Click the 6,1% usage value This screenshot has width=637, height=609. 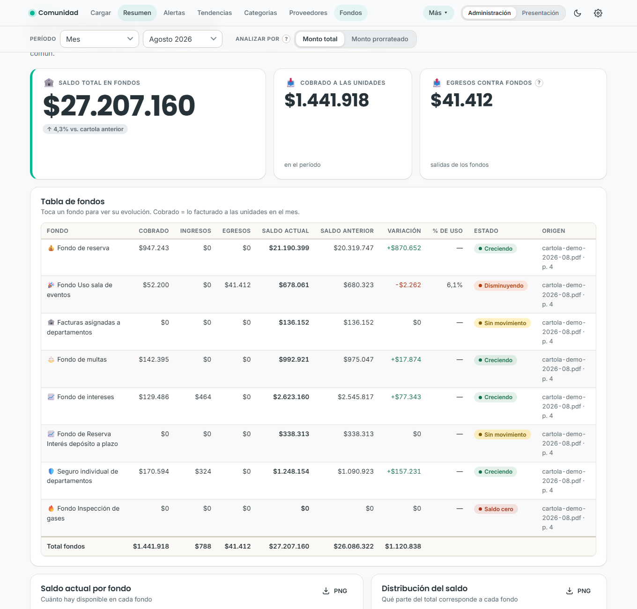[x=454, y=285]
